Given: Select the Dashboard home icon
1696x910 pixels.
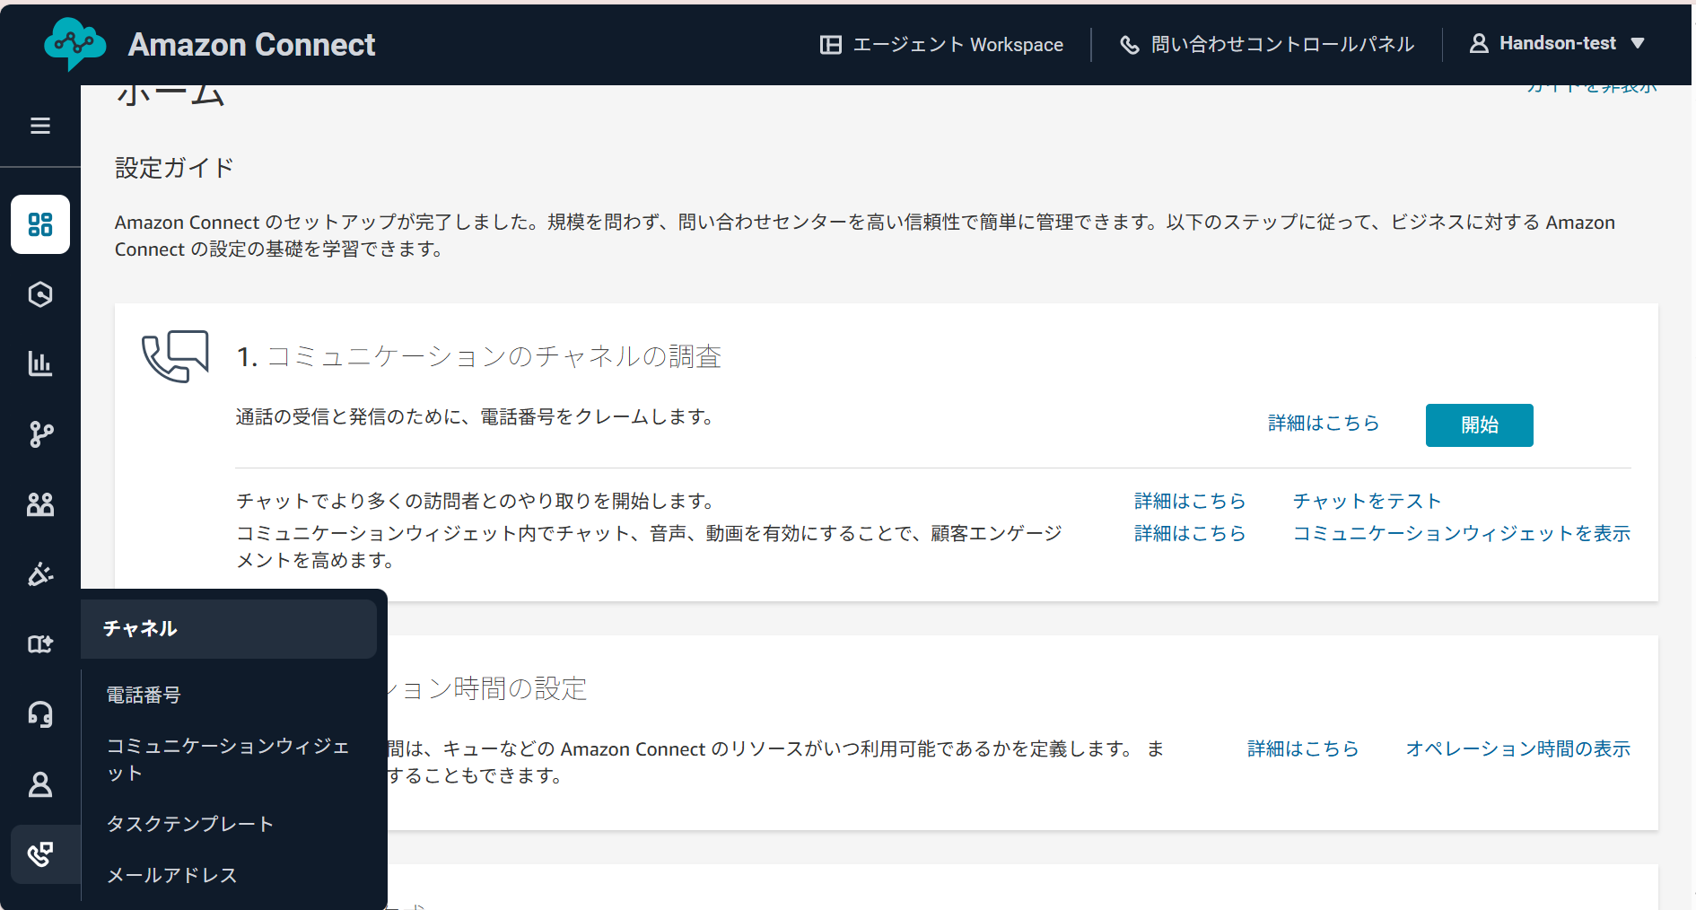Looking at the screenshot, I should click(x=40, y=224).
